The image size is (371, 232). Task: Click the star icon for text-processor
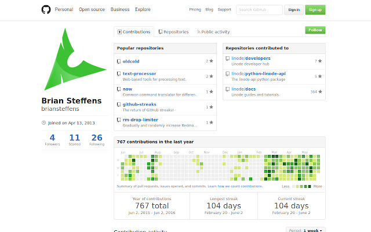click(211, 76)
